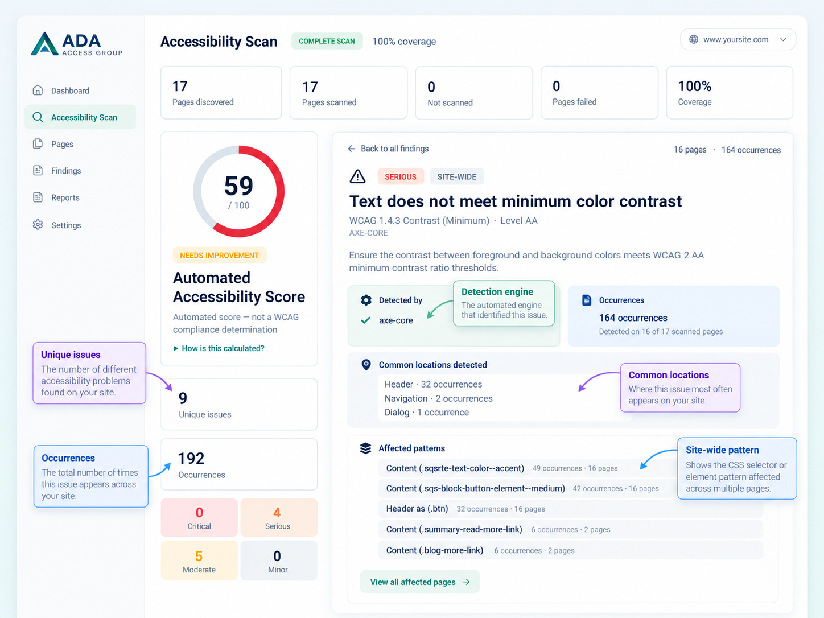Click the 192 Occurrences card

[239, 464]
